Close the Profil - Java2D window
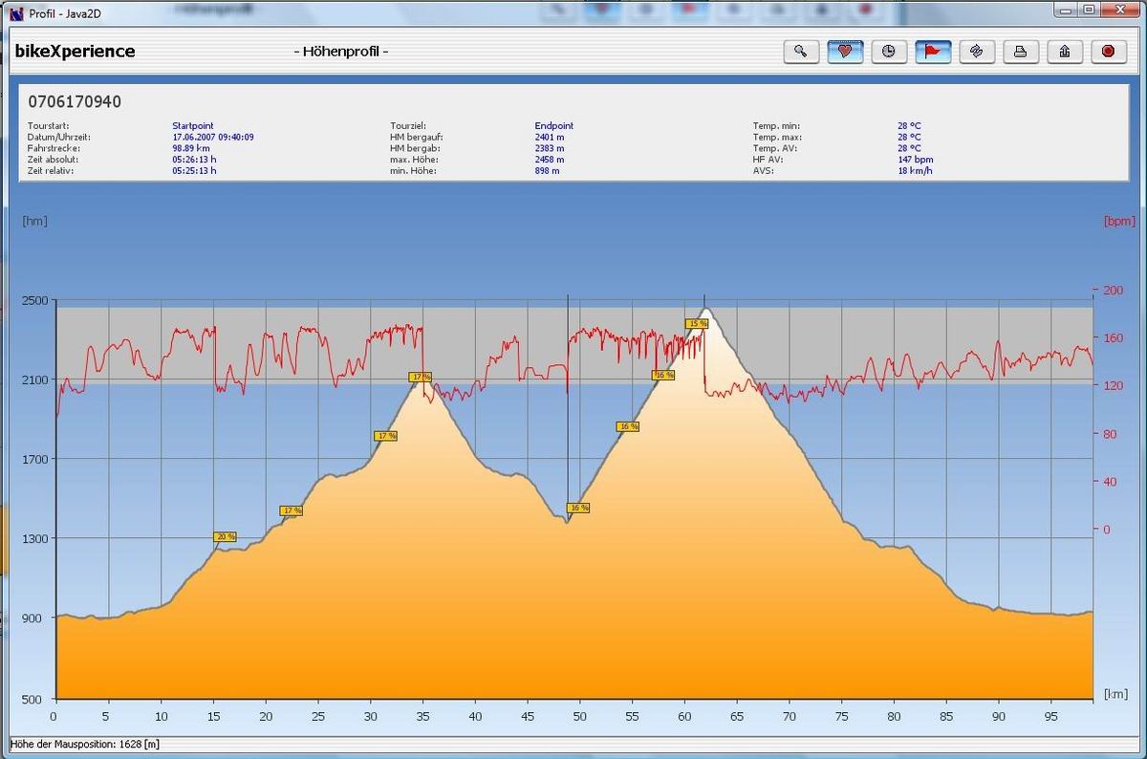The height and width of the screenshot is (759, 1147). pyautogui.click(x=1118, y=10)
